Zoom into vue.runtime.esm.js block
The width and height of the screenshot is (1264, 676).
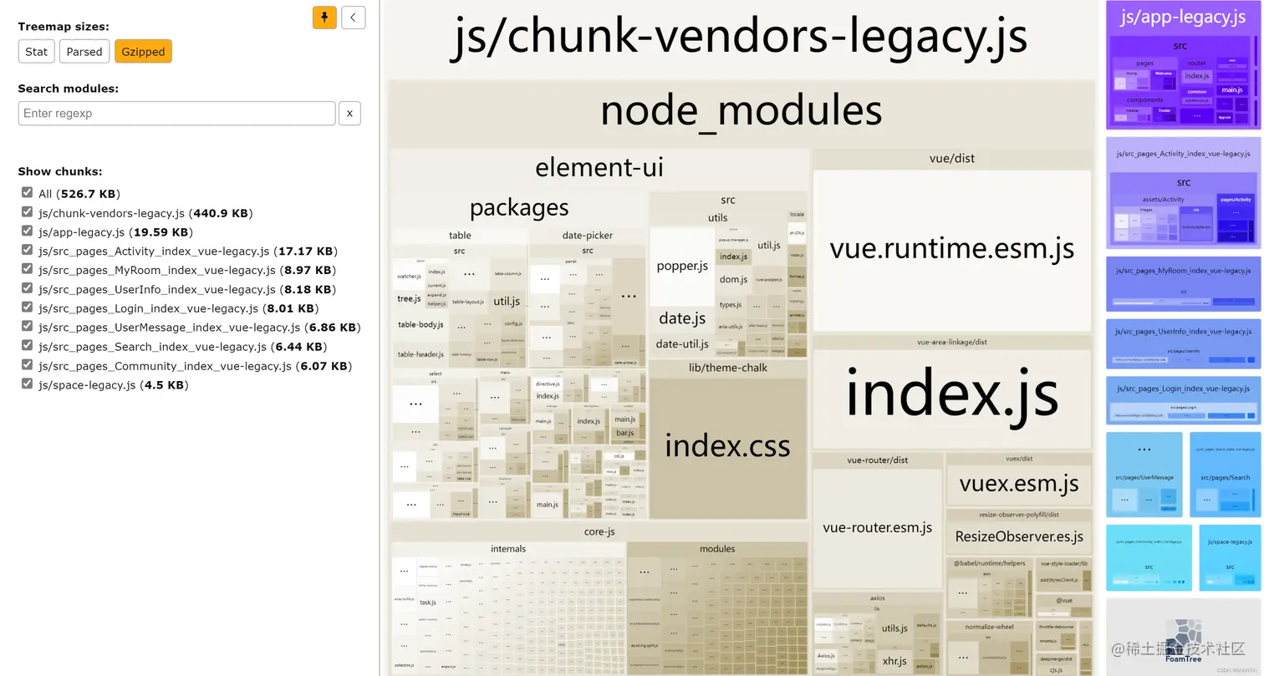pyautogui.click(x=951, y=248)
